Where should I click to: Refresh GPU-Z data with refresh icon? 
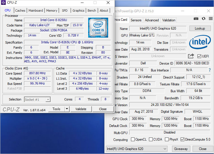(x=203, y=19)
